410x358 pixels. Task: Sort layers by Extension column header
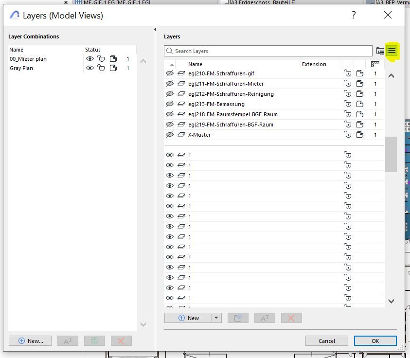[314, 64]
